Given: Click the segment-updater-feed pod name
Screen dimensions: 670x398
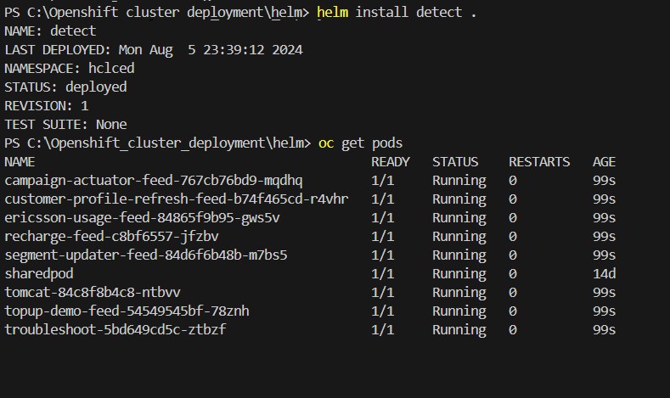Looking at the screenshot, I should pos(146,255).
